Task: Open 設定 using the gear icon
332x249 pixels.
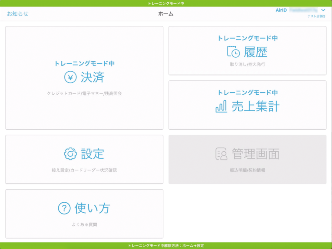Action: click(x=70, y=154)
